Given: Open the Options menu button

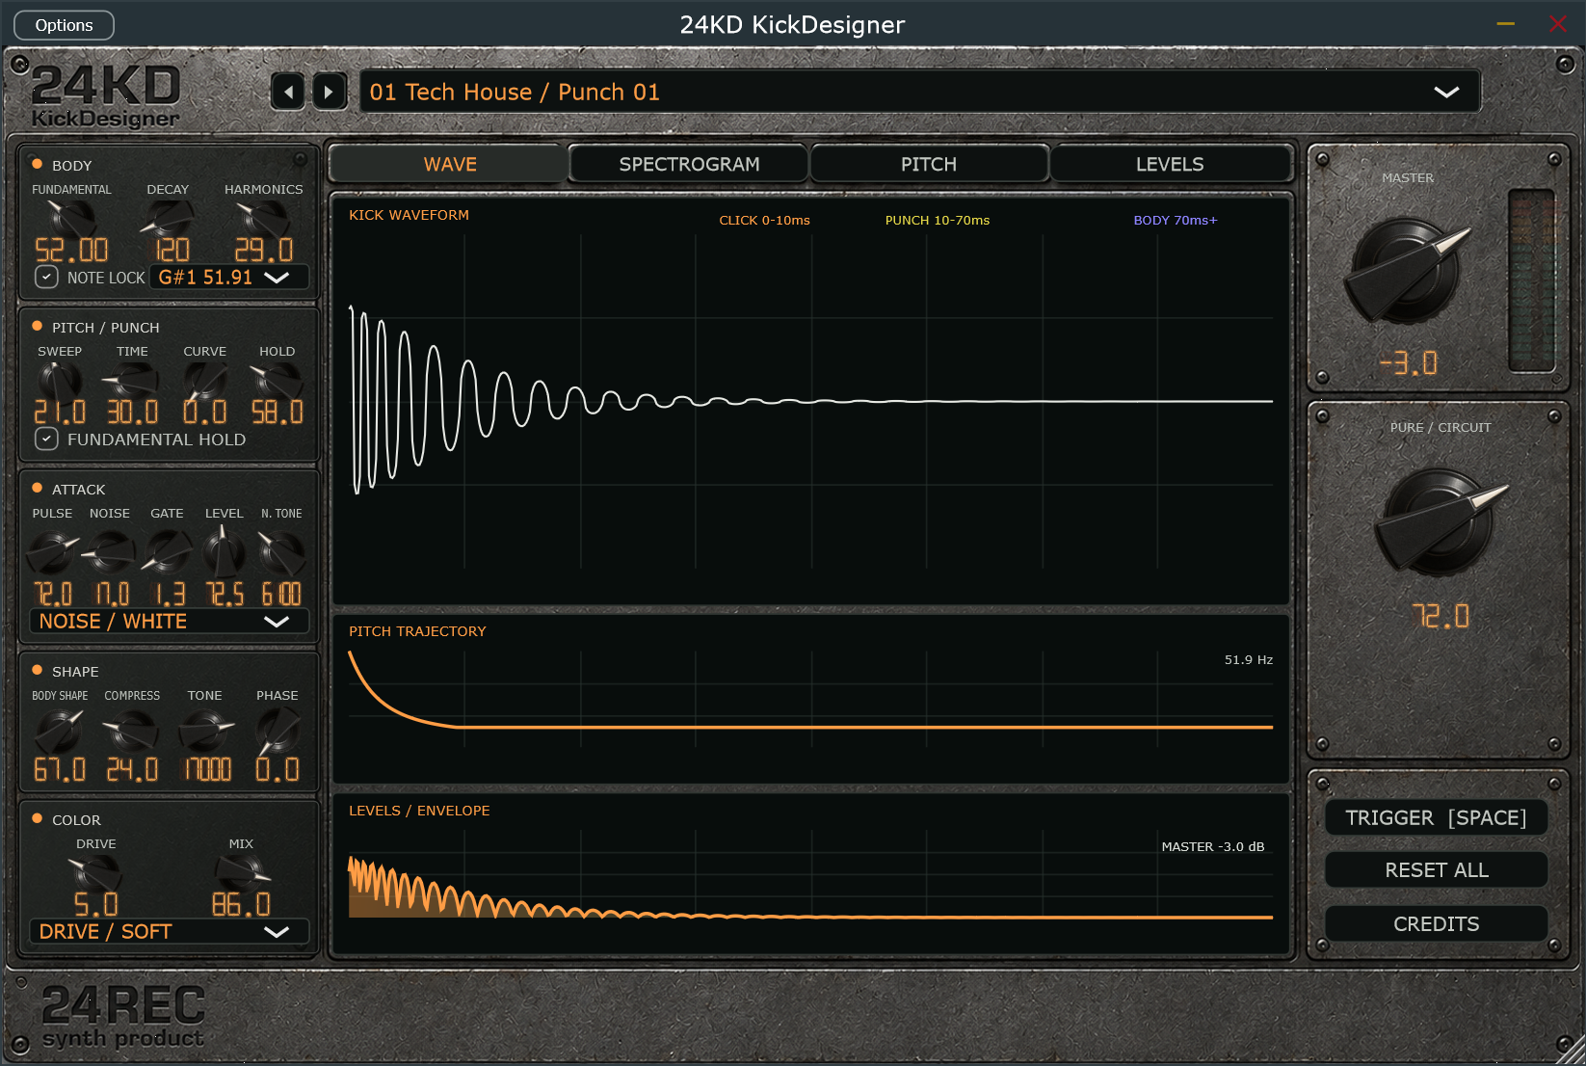Looking at the screenshot, I should [x=64, y=25].
